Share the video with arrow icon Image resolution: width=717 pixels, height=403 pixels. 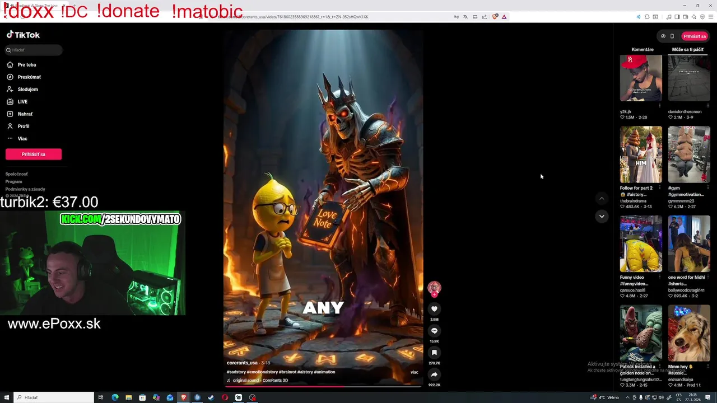[x=434, y=374]
